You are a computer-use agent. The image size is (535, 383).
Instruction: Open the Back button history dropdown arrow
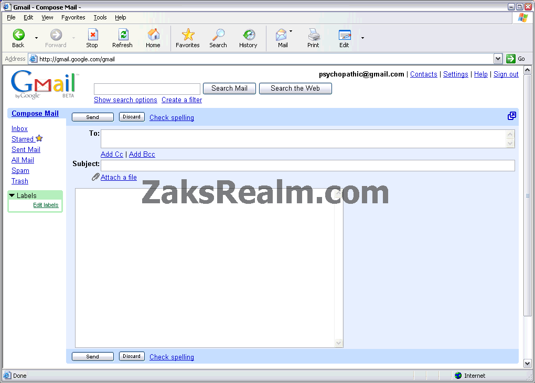[37, 38]
